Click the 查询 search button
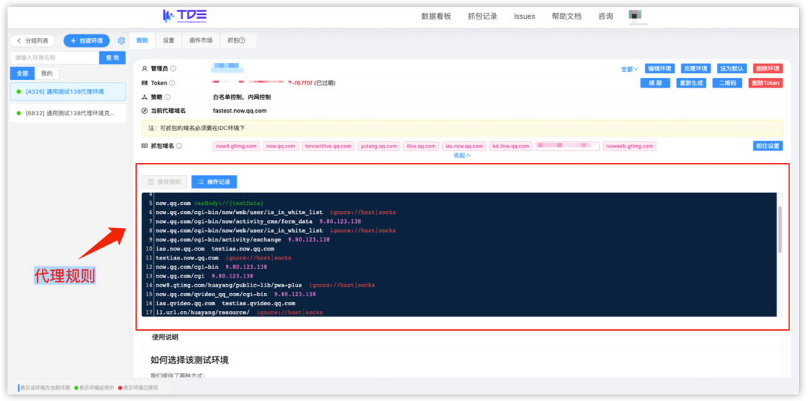This screenshot has height=401, width=808. (x=112, y=58)
